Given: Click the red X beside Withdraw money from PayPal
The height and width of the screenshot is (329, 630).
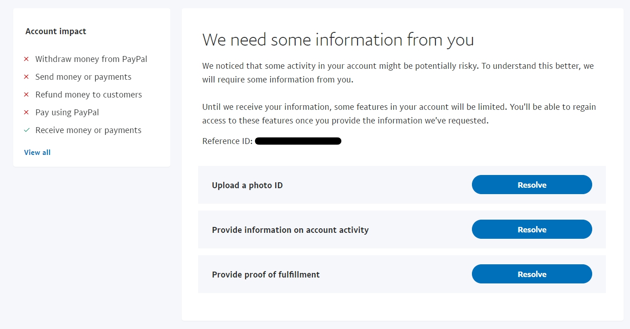Looking at the screenshot, I should pyautogui.click(x=26, y=59).
